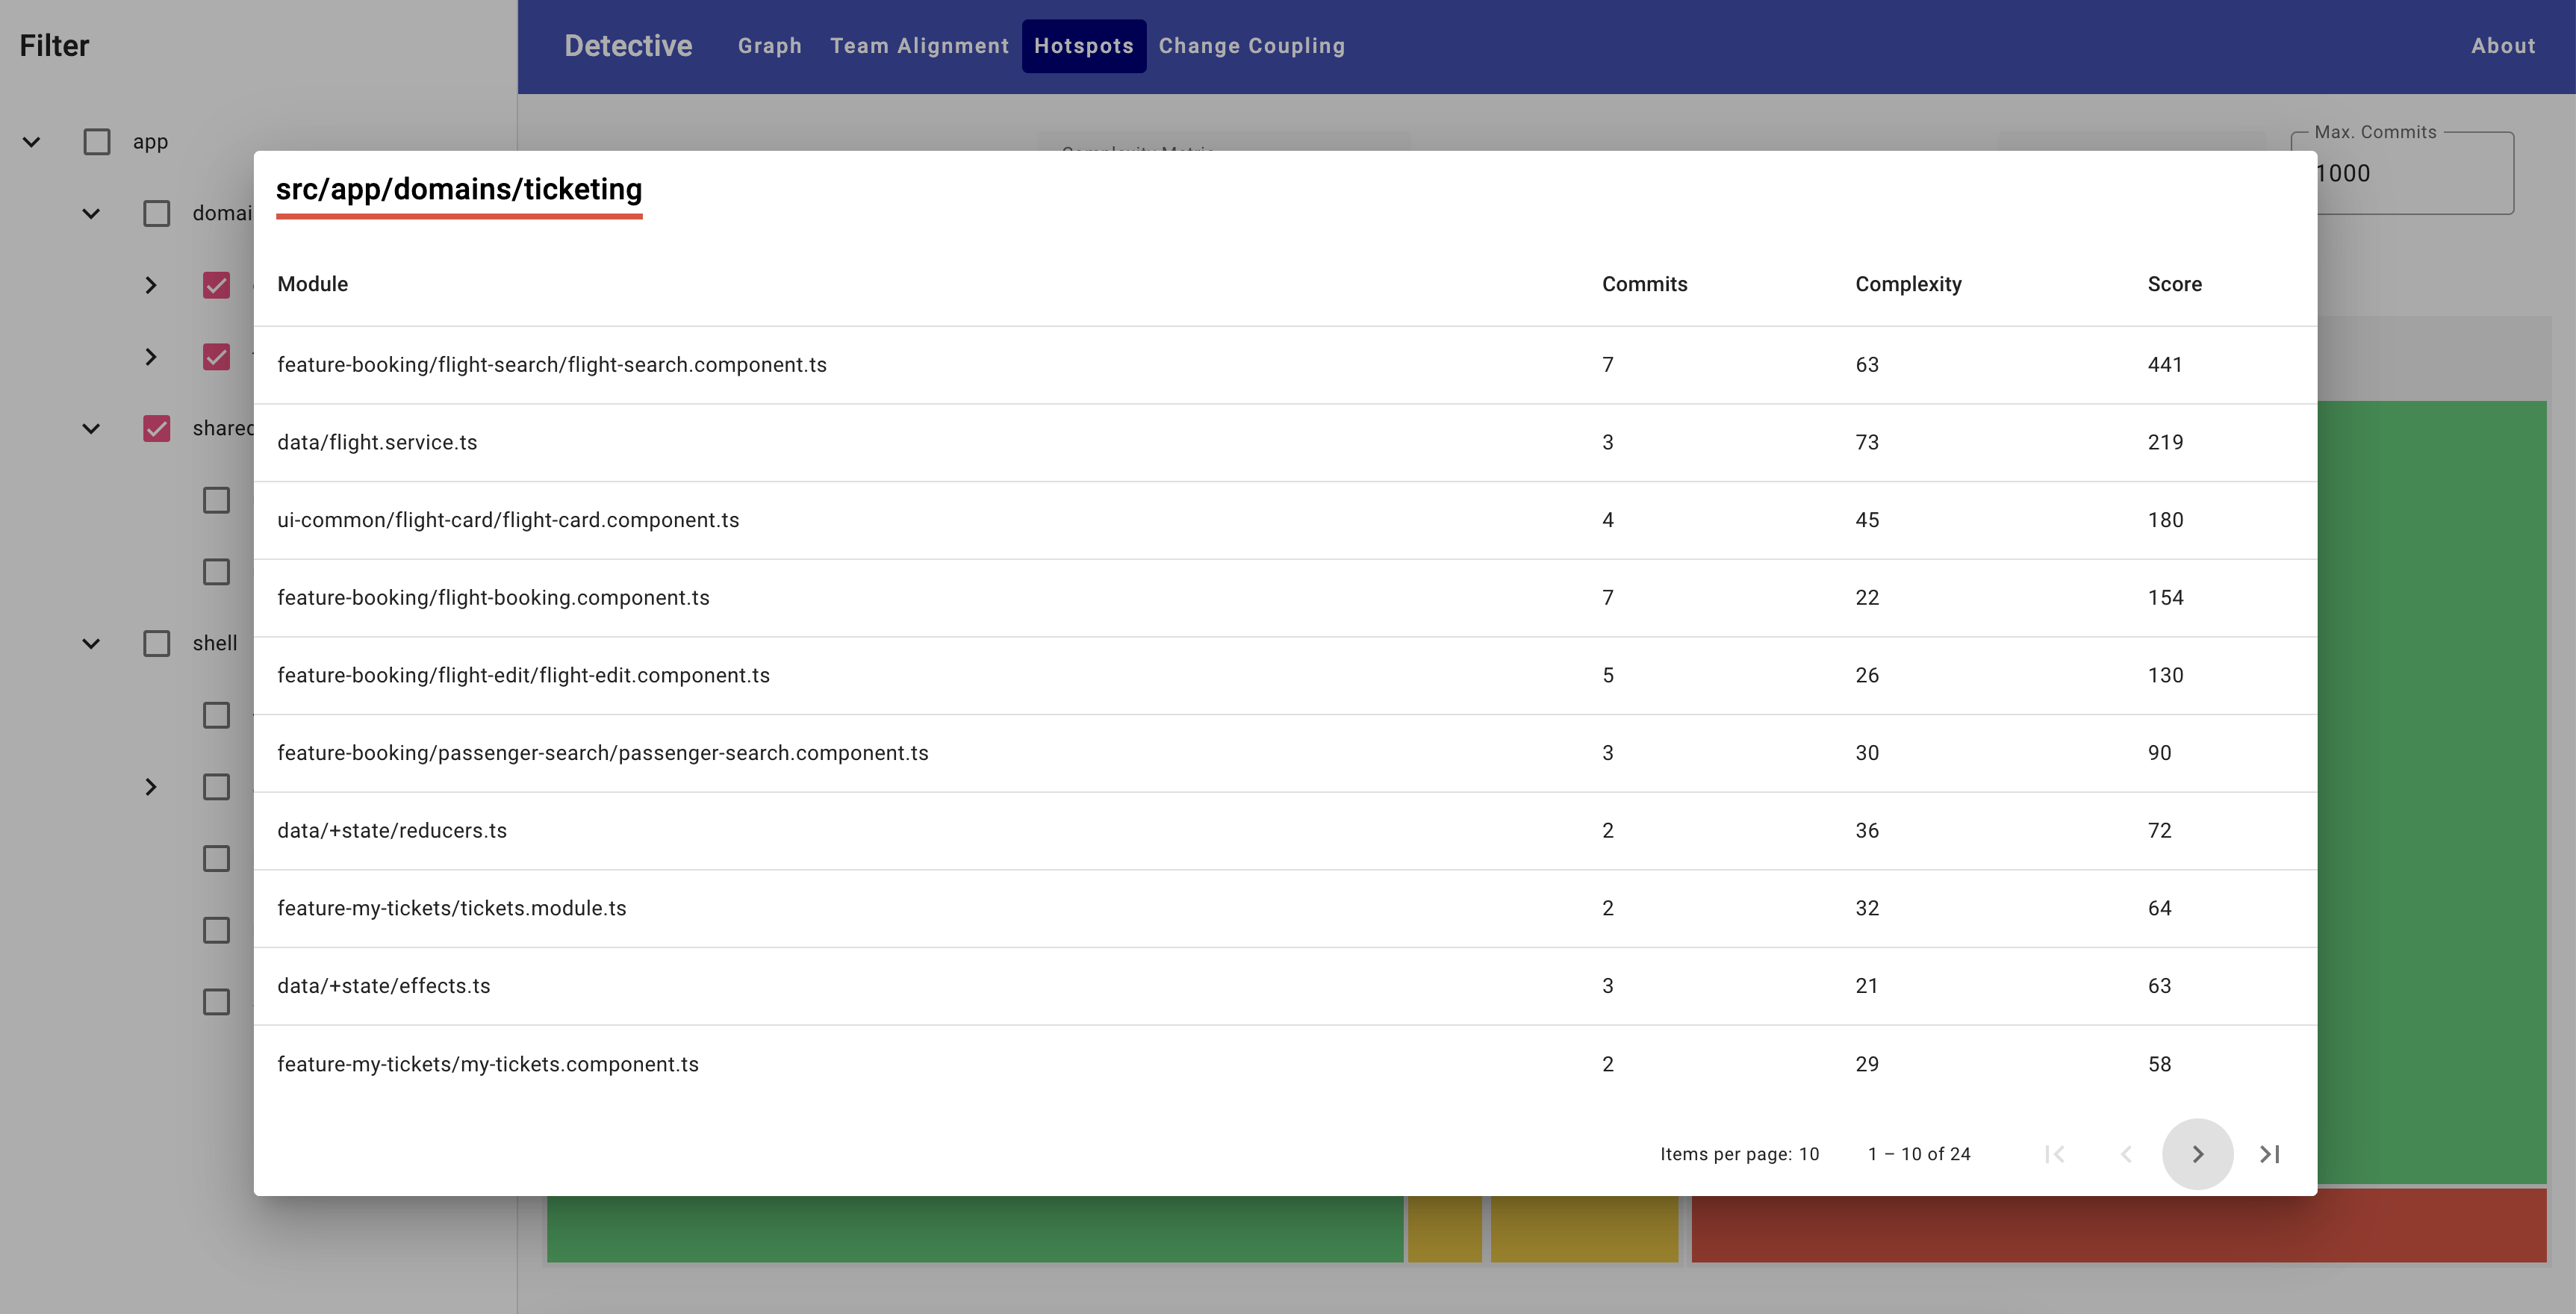Open the Team Alignment view

[919, 46]
